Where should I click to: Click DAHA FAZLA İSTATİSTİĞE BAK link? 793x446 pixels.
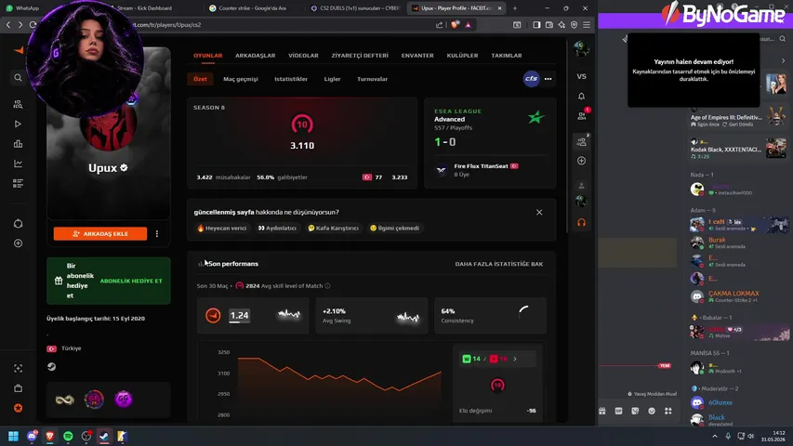tap(498, 264)
